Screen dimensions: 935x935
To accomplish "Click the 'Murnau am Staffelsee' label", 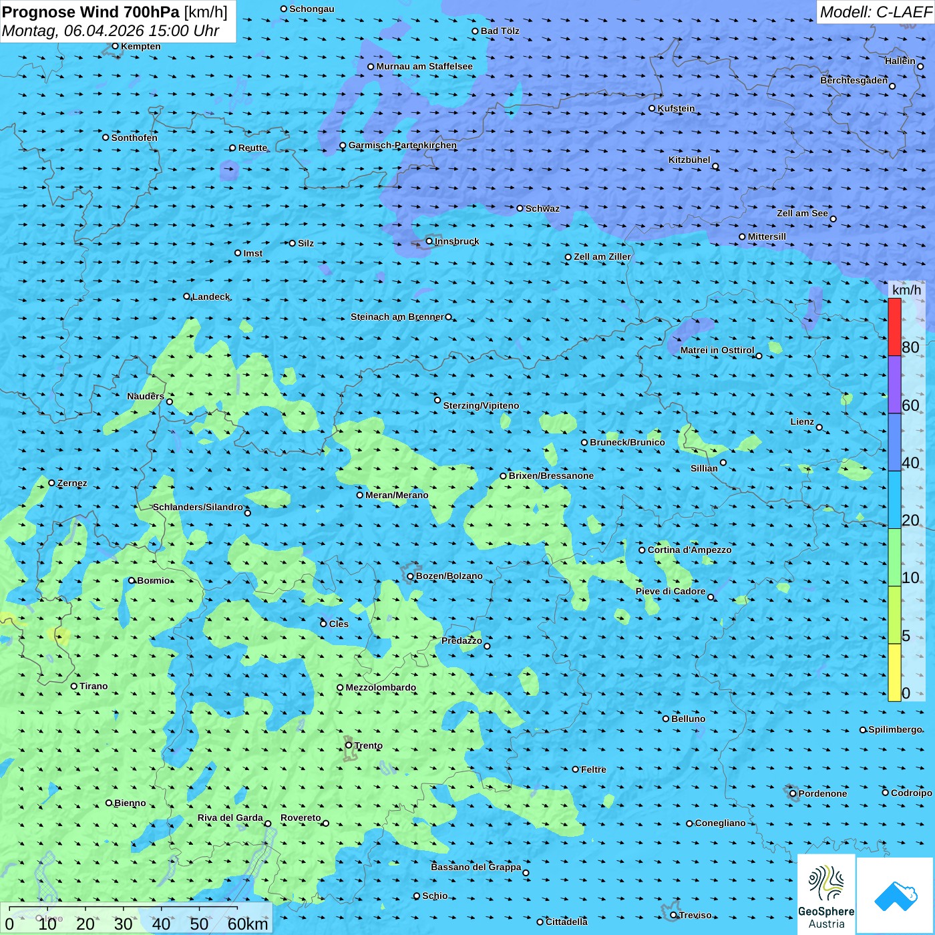I will [x=424, y=66].
